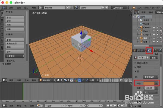Toggle the 3D manipulator widget icon
Screen dimensions: 163x108
[x=76, y=80]
